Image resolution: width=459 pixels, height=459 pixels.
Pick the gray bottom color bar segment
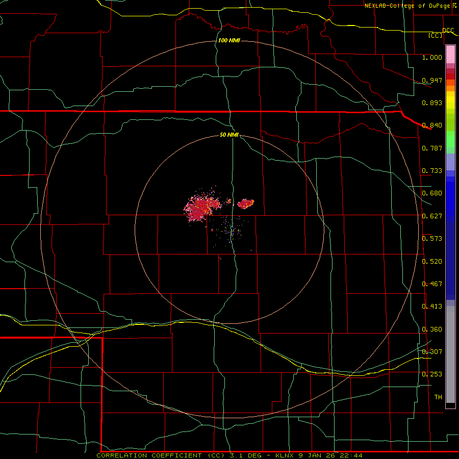[x=450, y=354]
